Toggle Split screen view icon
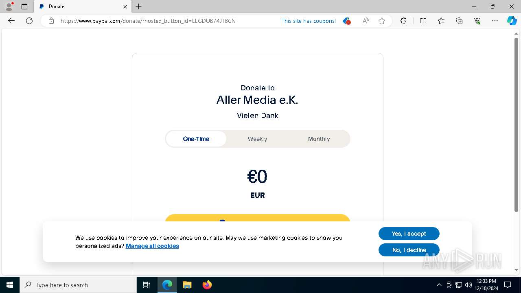Image resolution: width=521 pixels, height=293 pixels. point(423,21)
